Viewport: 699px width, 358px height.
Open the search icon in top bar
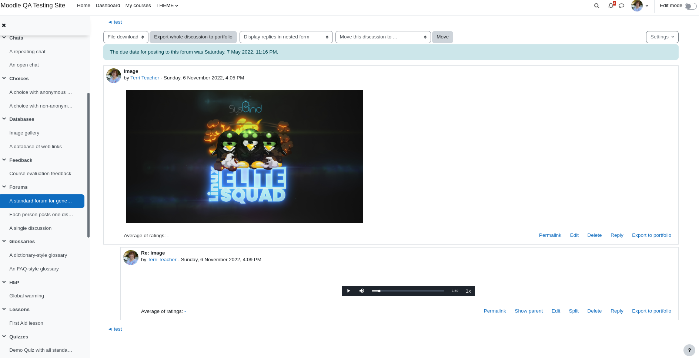coord(596,6)
